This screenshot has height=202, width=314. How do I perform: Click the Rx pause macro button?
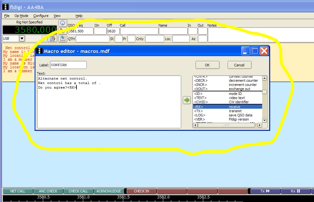295,191
